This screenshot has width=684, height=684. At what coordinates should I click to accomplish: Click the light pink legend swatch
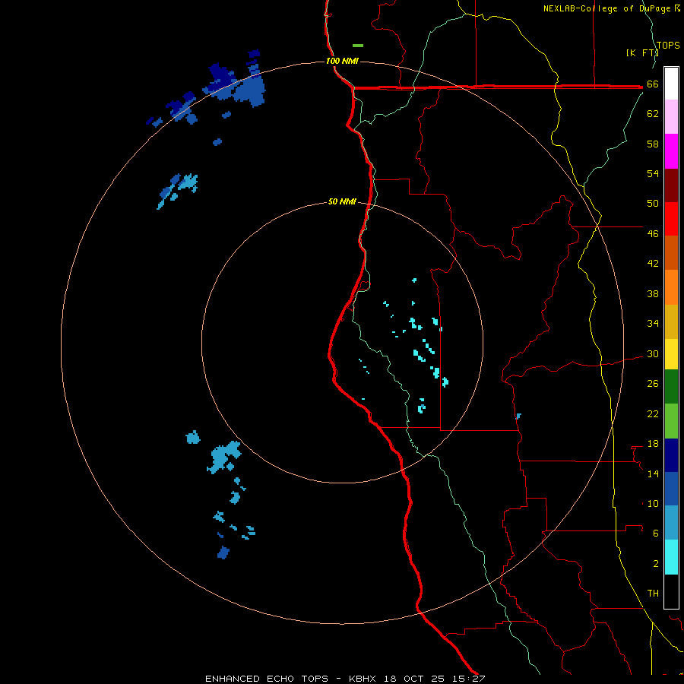pyautogui.click(x=671, y=116)
